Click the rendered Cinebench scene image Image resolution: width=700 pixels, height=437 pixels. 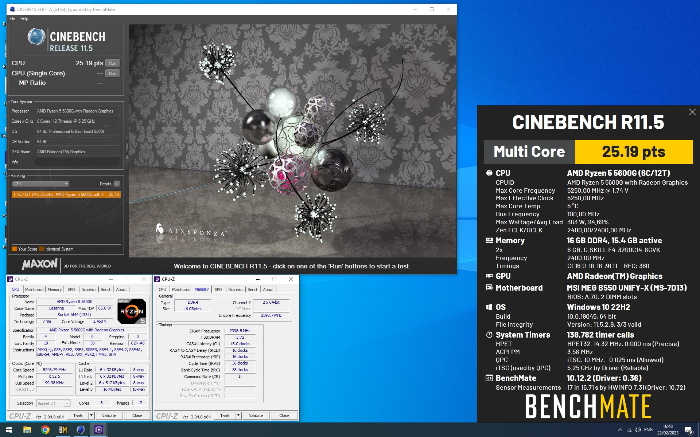click(292, 141)
